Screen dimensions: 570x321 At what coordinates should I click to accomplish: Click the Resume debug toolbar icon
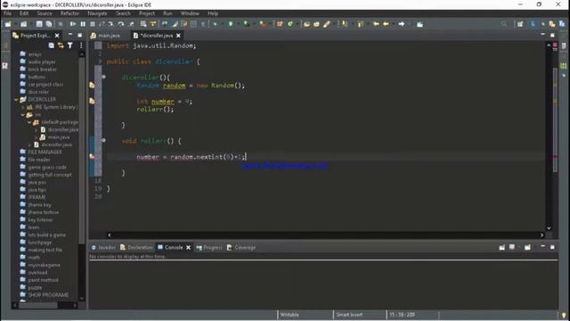(x=73, y=24)
